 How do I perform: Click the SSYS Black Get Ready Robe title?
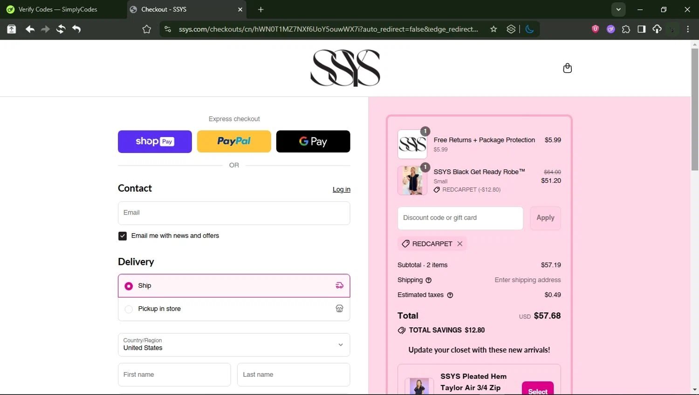point(479,172)
